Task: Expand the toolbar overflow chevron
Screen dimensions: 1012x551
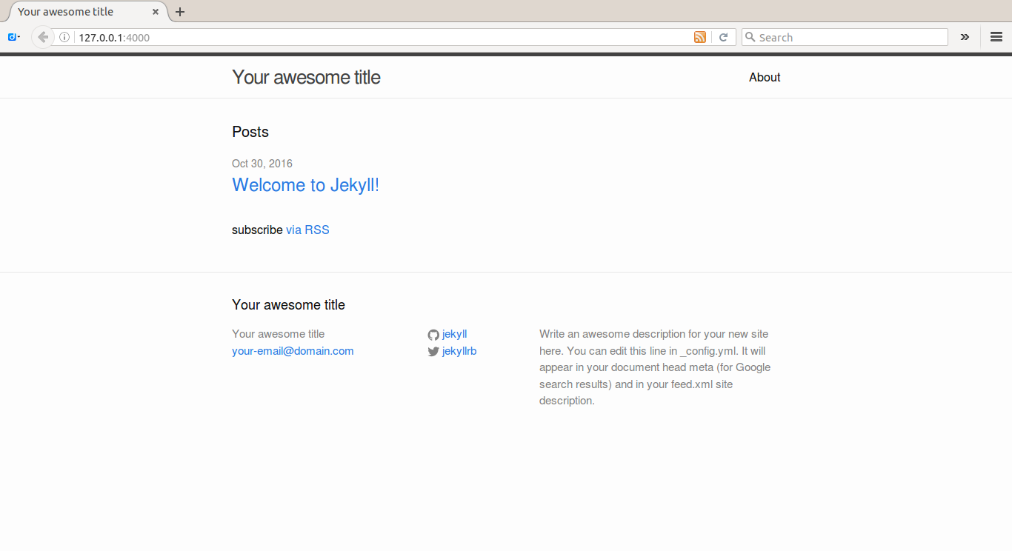Action: [965, 37]
